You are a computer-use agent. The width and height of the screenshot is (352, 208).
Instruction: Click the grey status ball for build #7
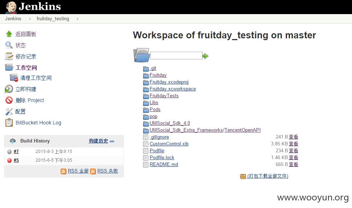coord(9,152)
